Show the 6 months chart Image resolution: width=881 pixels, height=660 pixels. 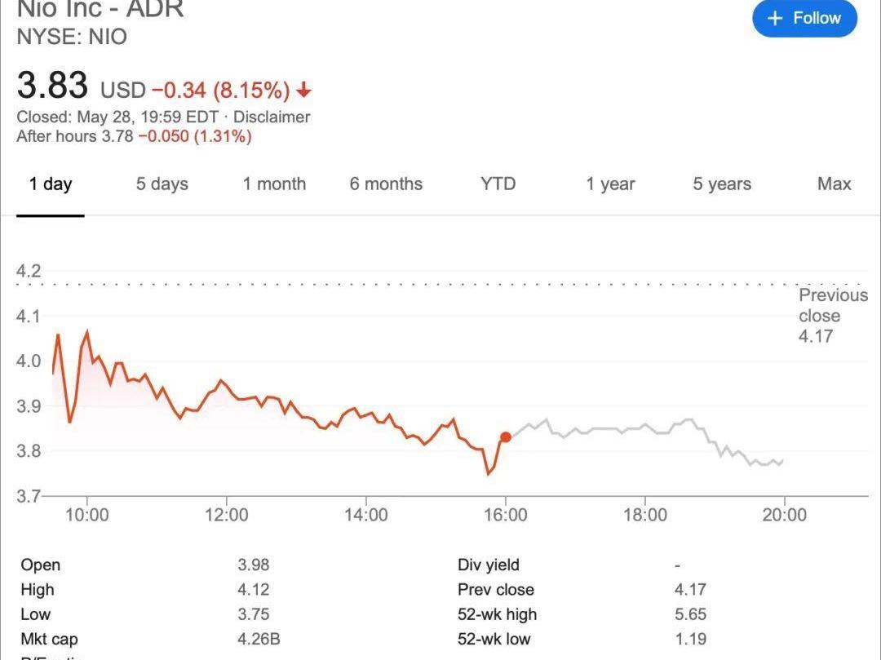point(386,184)
